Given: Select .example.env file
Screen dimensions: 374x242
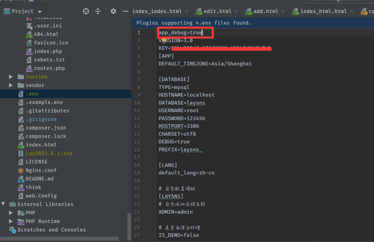Looking at the screenshot, I should (x=44, y=102).
